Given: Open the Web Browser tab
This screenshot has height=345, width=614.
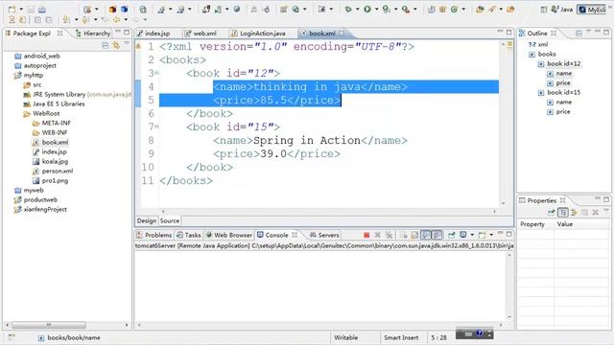Looking at the screenshot, I should [x=228, y=235].
